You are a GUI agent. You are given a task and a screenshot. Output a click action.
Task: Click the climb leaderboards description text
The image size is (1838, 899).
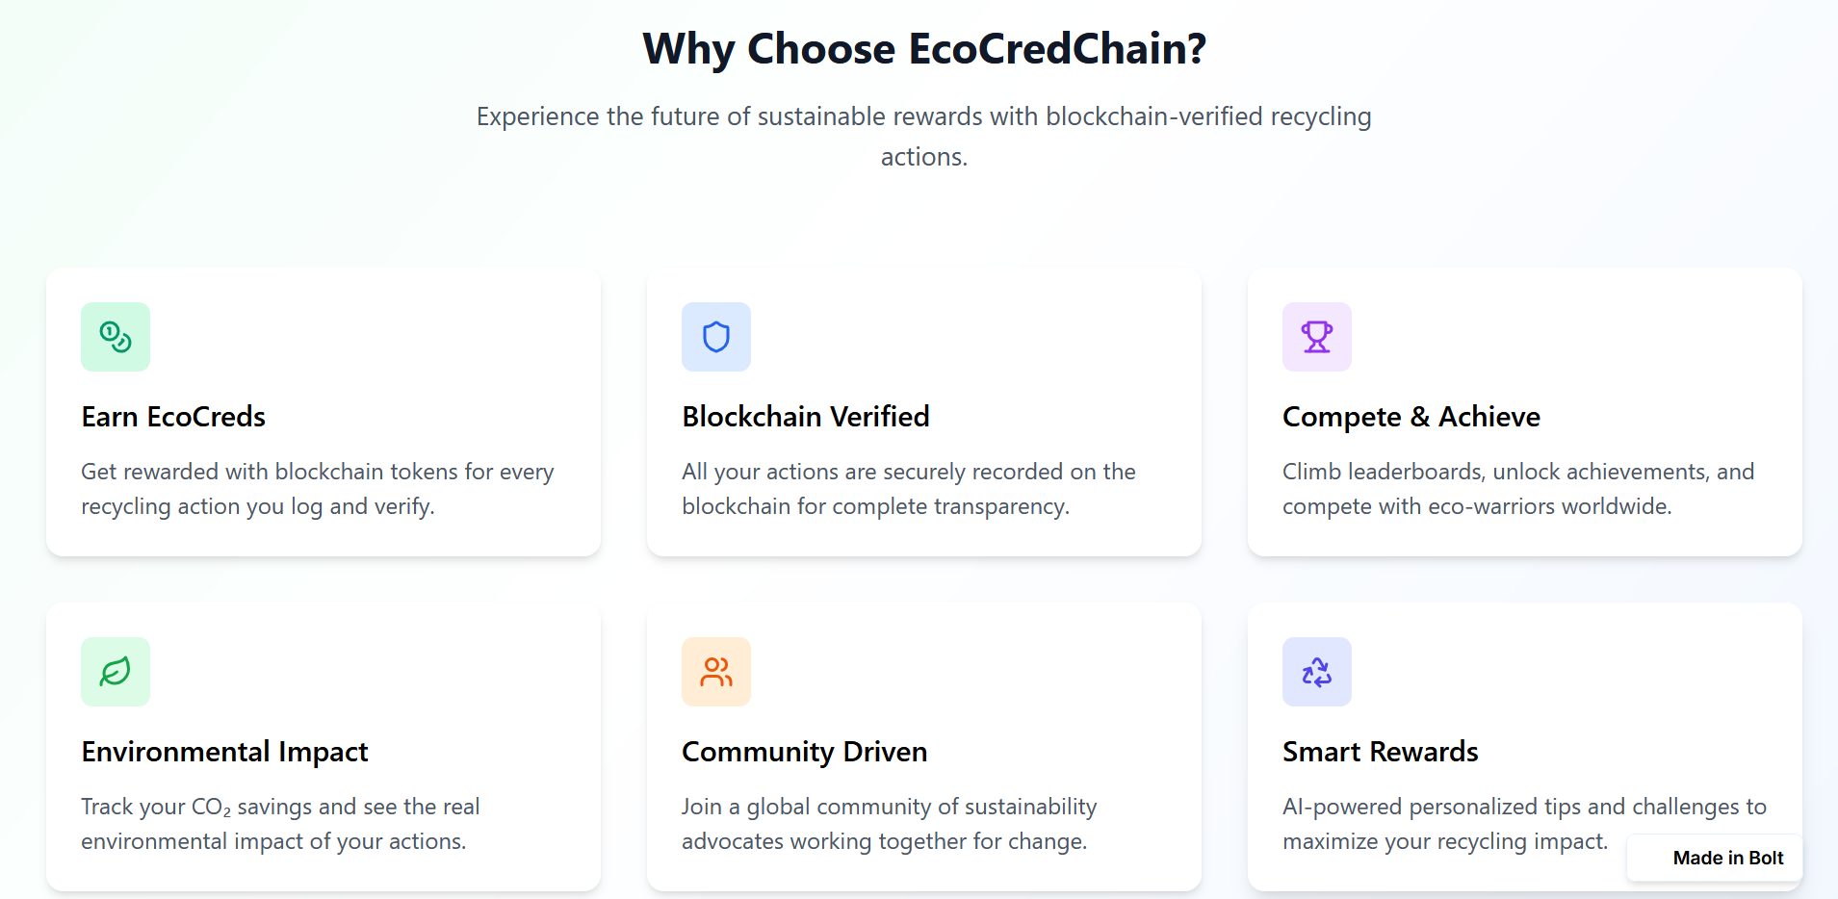(1518, 489)
